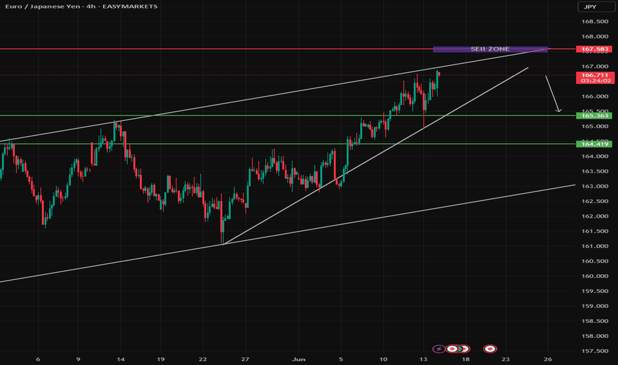Click date label 14 on time axis
This screenshot has width=618, height=365.
coord(121,360)
